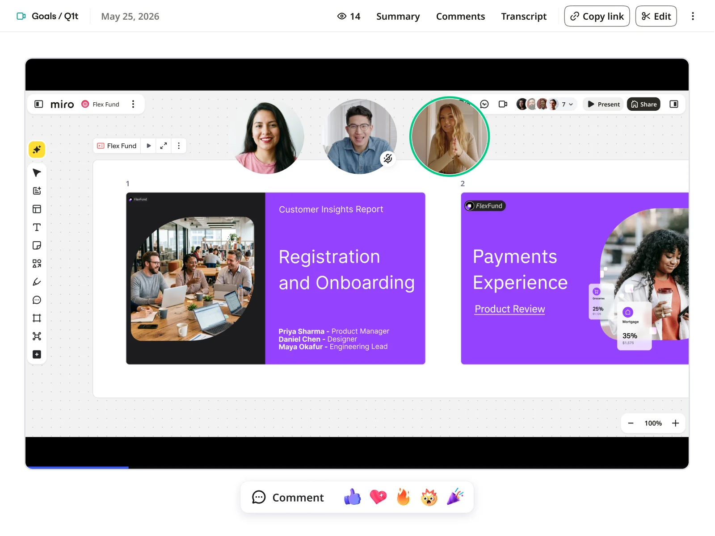Viewport: 715px width, 536px height.
Task: React with thumbs up emoji
Action: tap(353, 497)
